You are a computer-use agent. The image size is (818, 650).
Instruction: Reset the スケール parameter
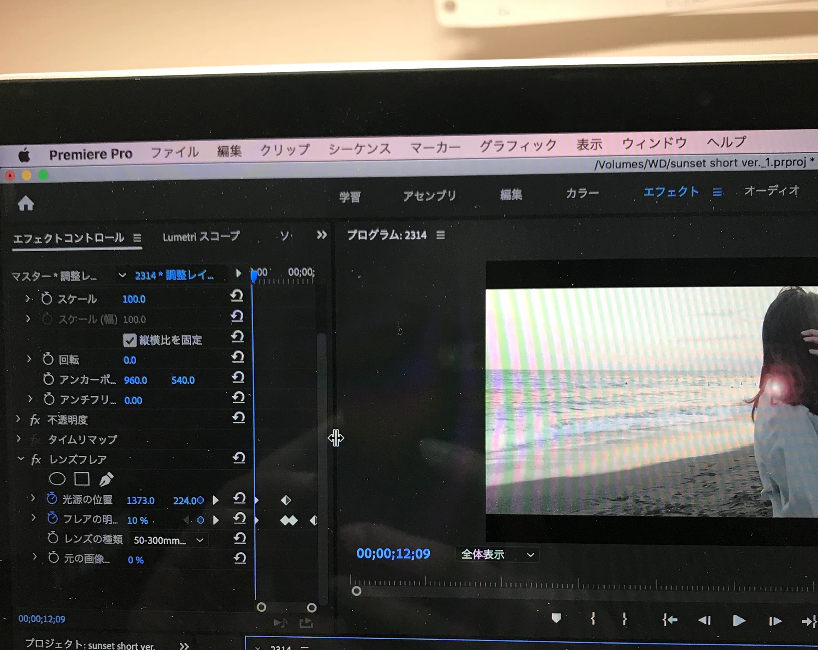tap(237, 296)
